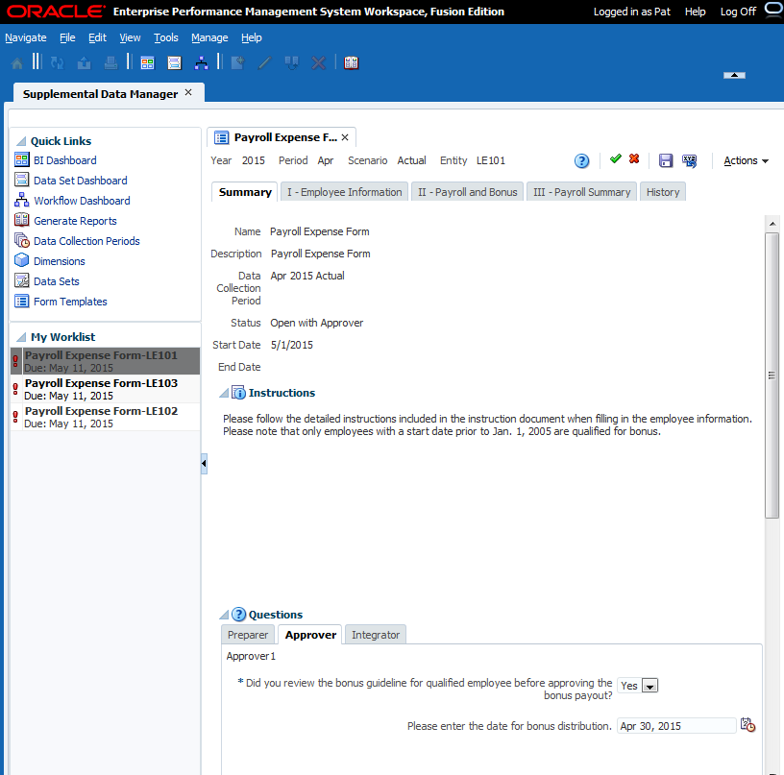Click the Dimensions cube icon
Screen dimensions: 784x775
(x=21, y=260)
